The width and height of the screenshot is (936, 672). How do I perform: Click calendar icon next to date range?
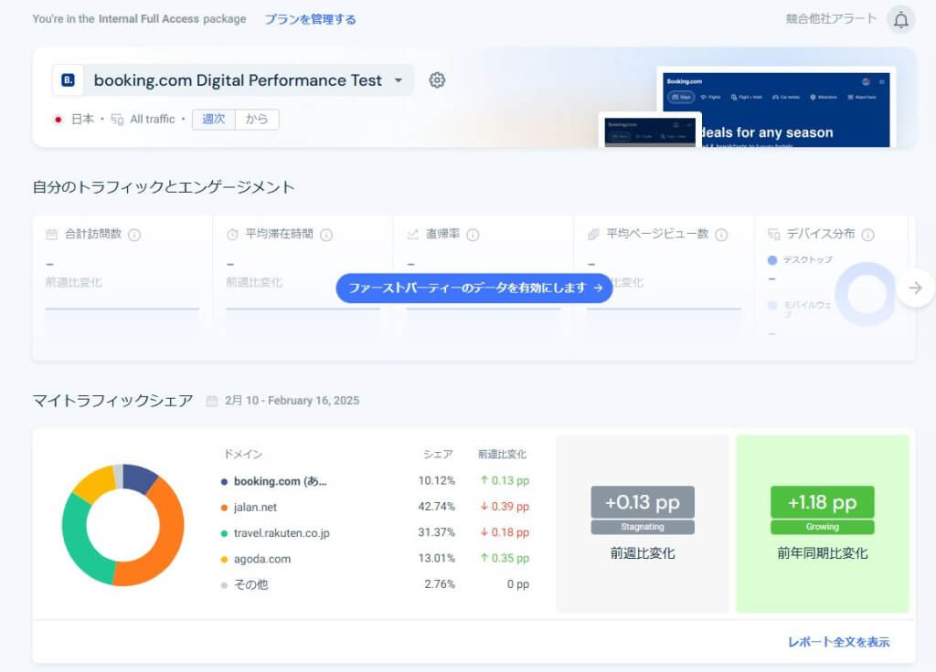click(x=212, y=401)
